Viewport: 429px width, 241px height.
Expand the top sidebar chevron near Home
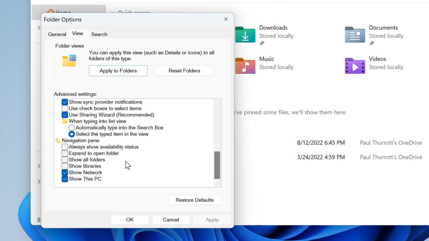[39, 28]
